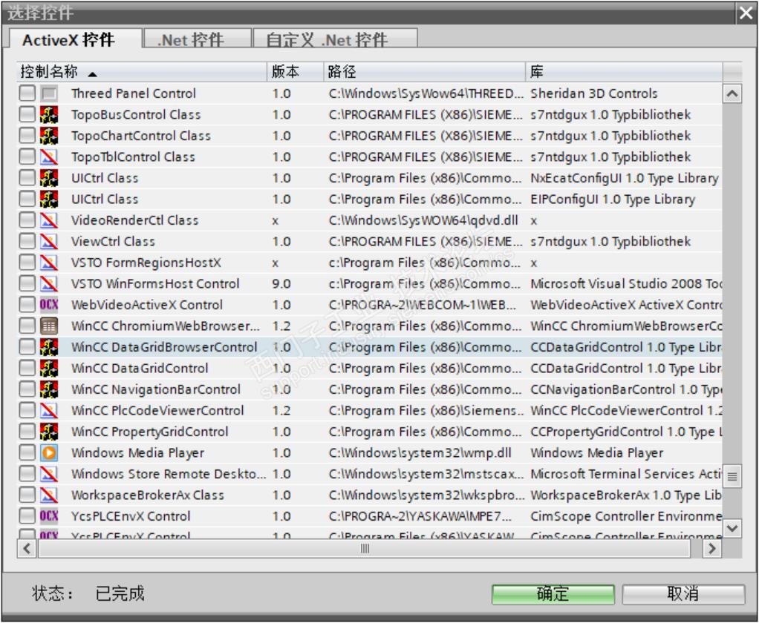Confirm with the 确定 button
Image resolution: width=759 pixels, height=623 pixels.
(553, 594)
